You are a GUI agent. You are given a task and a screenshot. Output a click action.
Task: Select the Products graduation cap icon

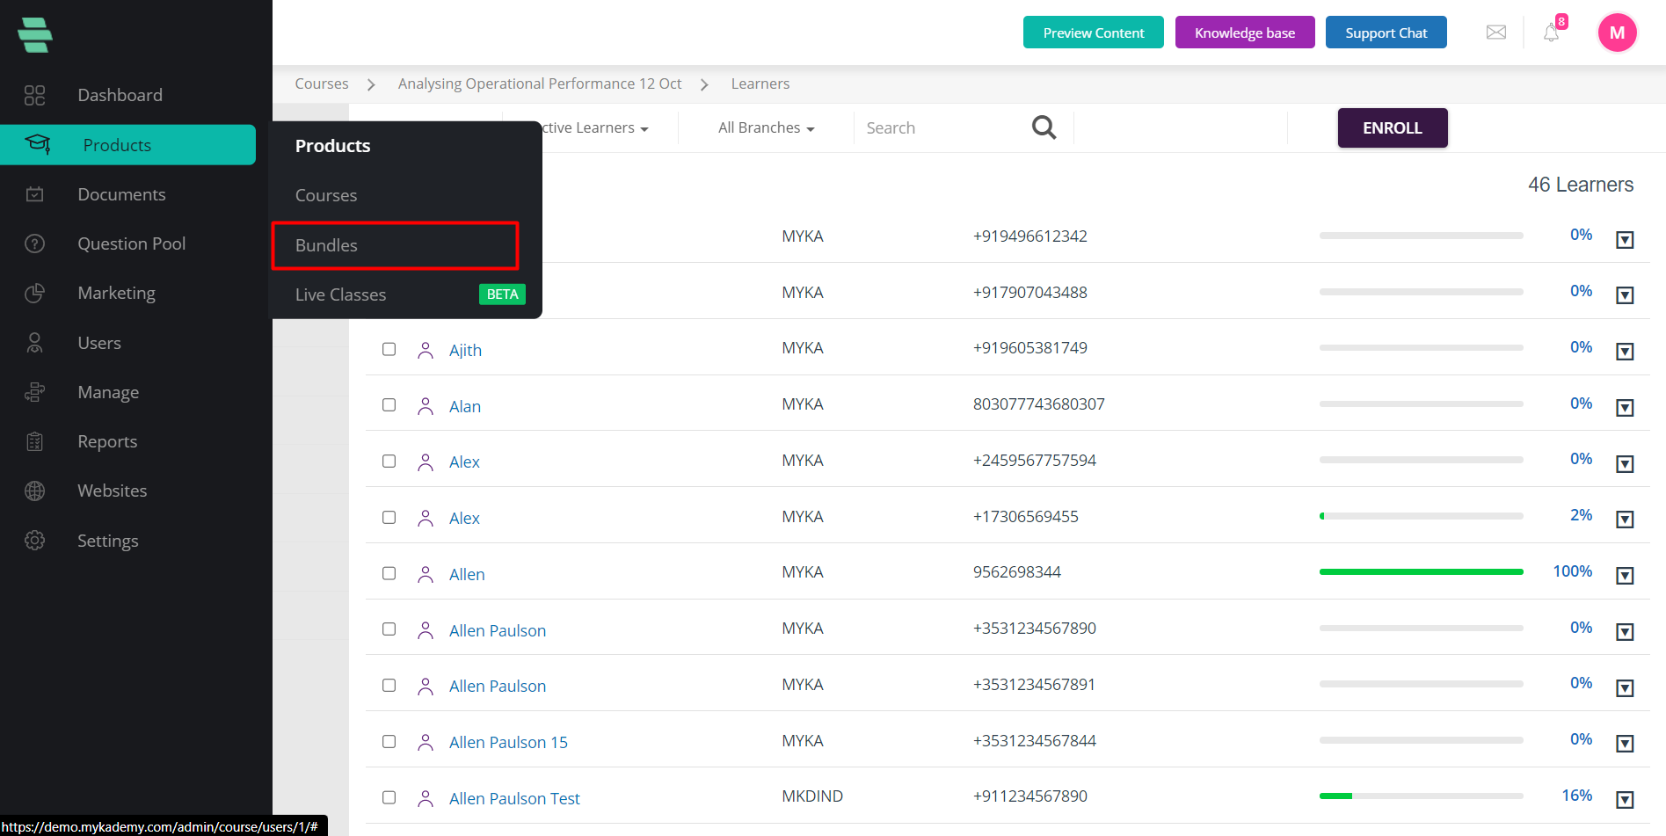point(35,144)
